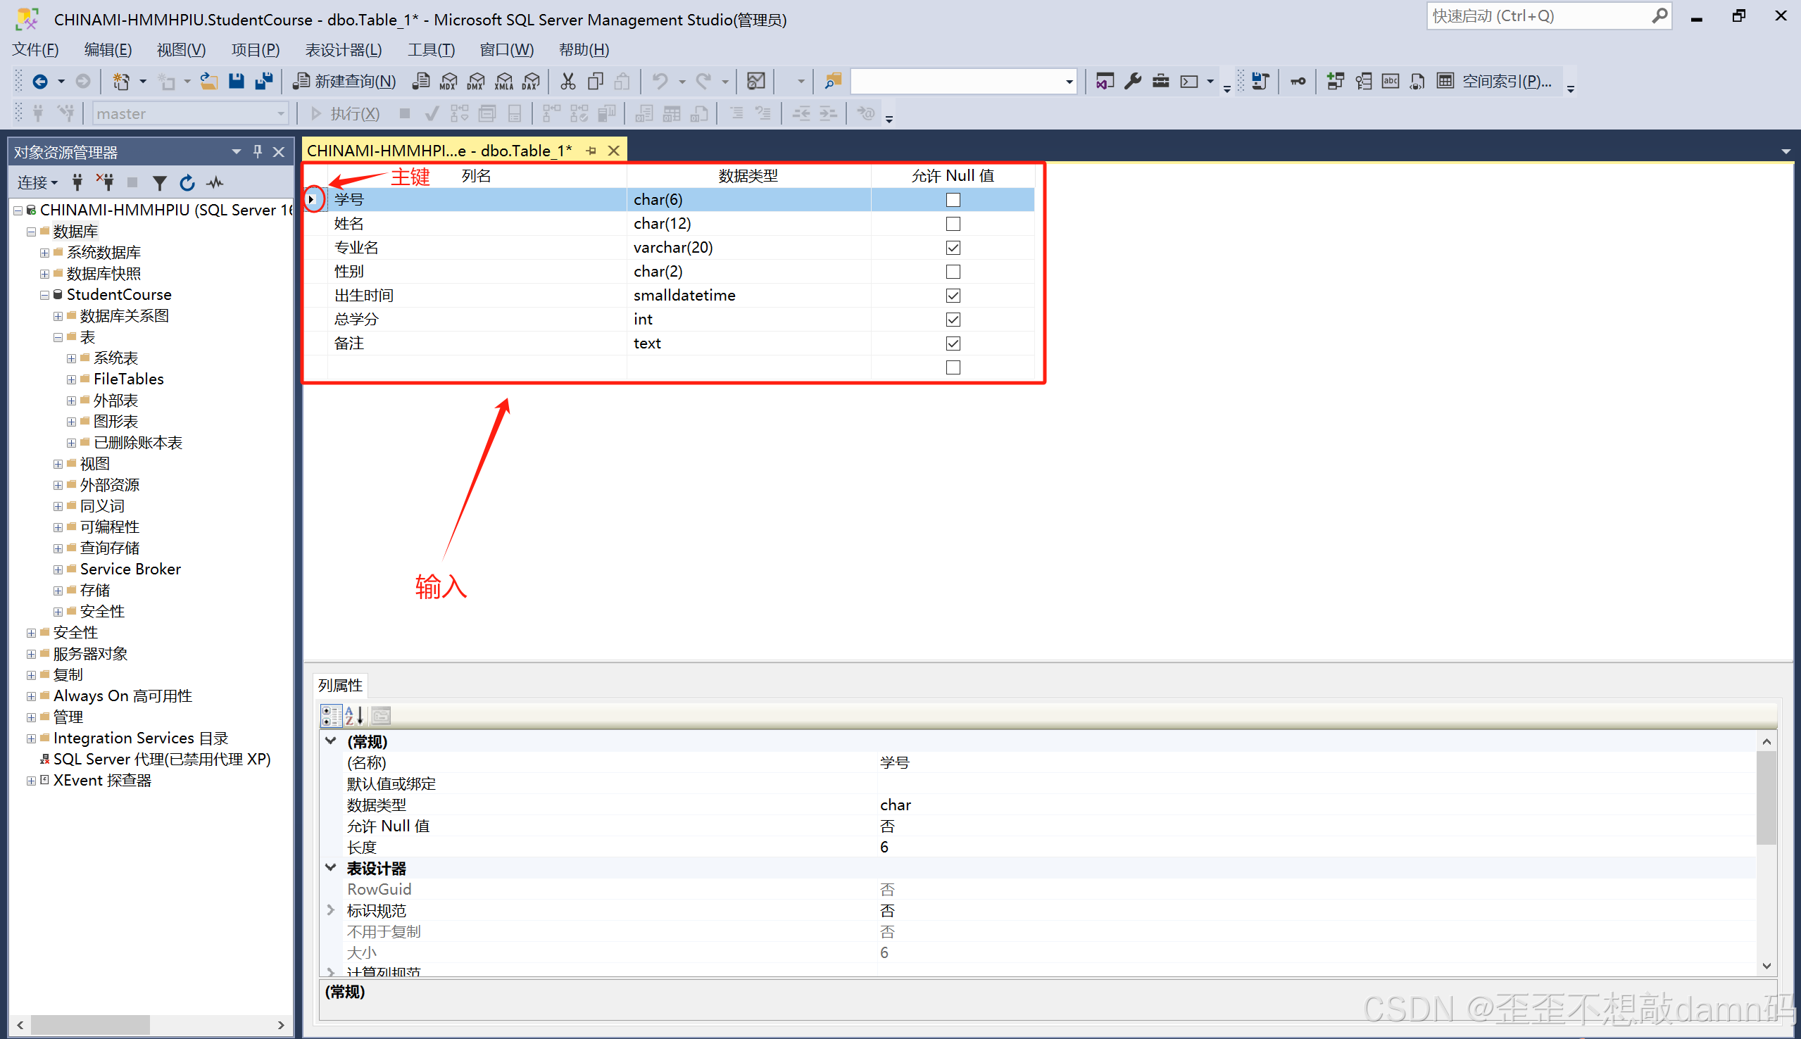Click the Save All toolbar icon
The image size is (1801, 1039).
(264, 82)
